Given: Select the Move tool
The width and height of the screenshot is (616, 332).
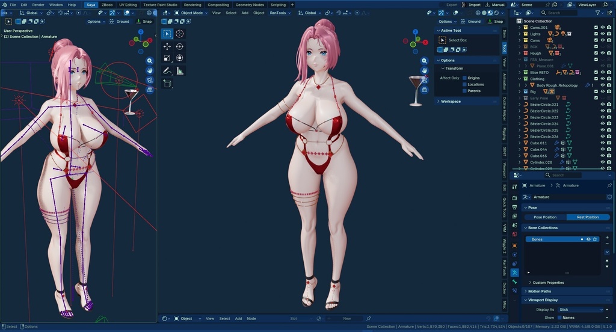Looking at the screenshot, I should pyautogui.click(x=167, y=46).
